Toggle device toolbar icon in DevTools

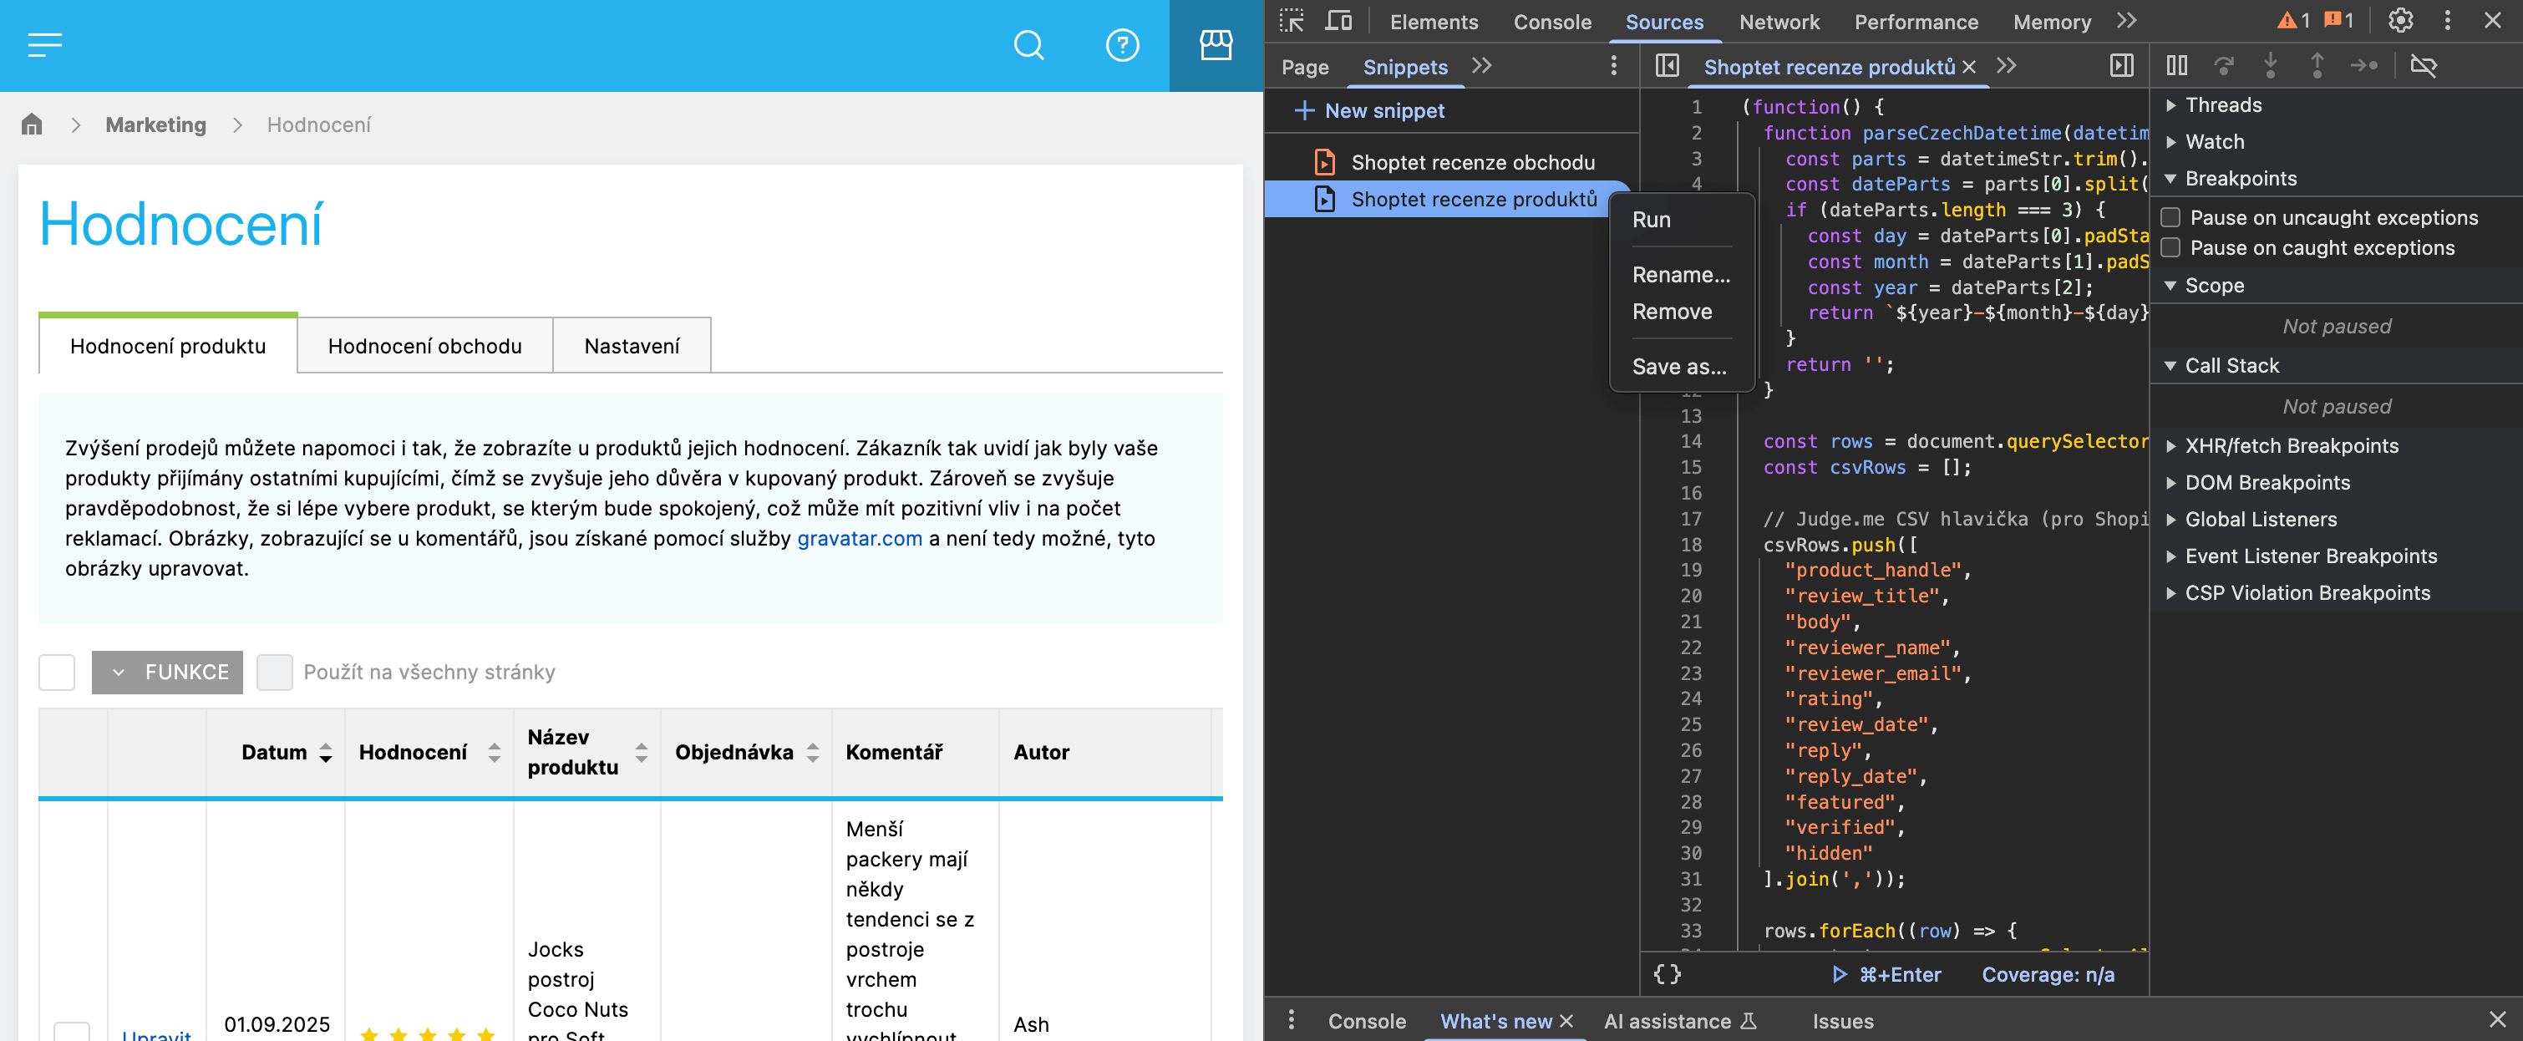[1338, 21]
